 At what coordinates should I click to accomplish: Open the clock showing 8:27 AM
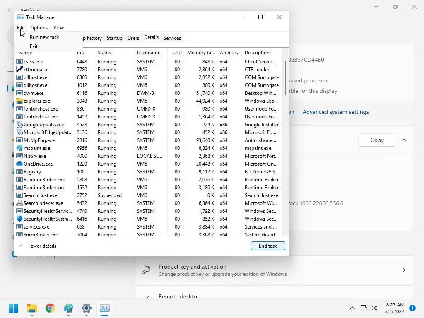[x=395, y=308]
